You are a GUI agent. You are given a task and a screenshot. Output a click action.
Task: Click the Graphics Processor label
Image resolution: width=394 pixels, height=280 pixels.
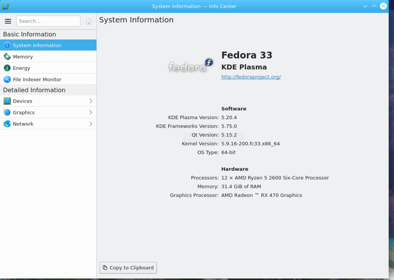point(194,195)
